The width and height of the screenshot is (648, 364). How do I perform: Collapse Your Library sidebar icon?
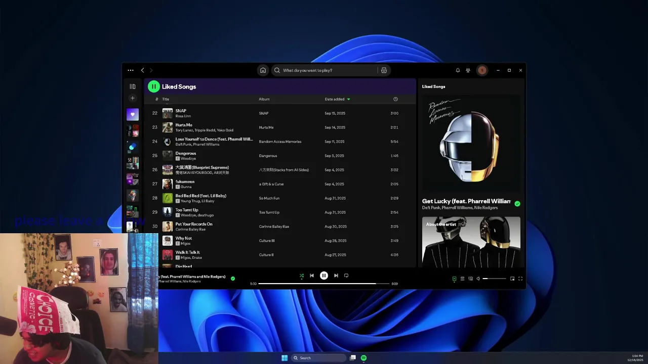133,86
